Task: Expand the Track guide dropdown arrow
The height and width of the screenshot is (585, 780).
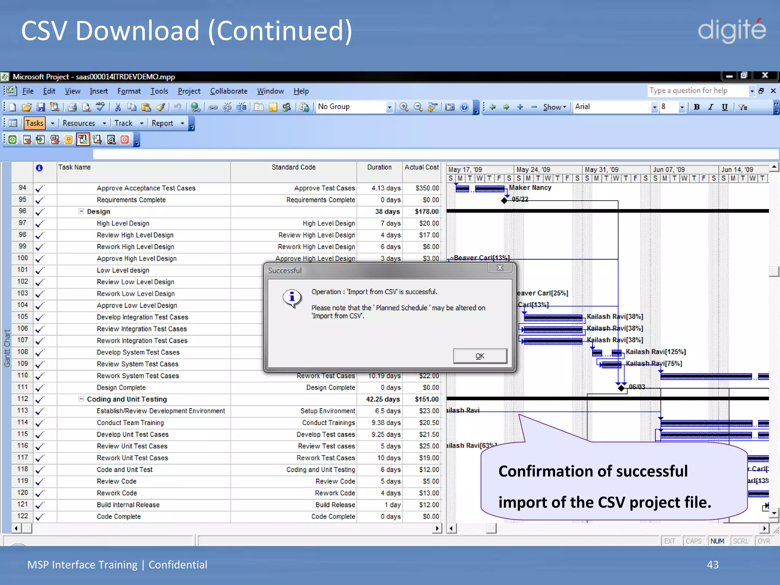Action: pyautogui.click(x=142, y=123)
